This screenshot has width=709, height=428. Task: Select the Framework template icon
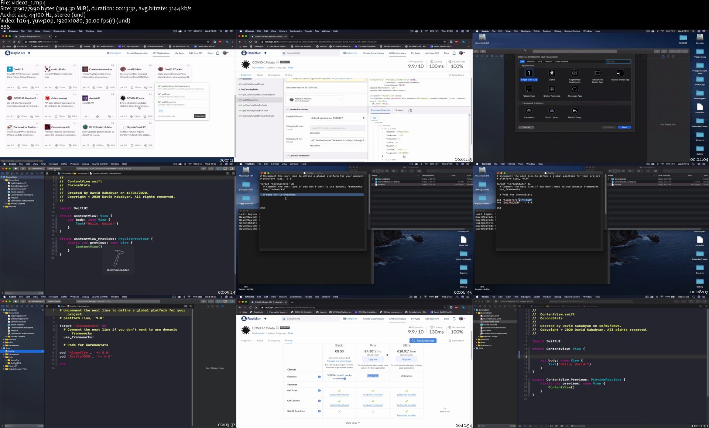point(529,111)
